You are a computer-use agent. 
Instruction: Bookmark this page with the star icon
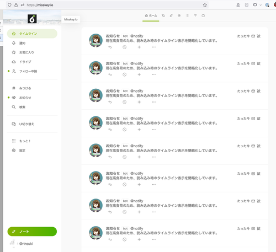tap(205, 5)
